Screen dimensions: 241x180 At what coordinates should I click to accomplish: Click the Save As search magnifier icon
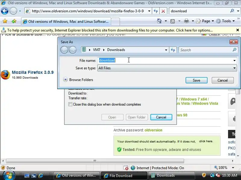coord(235,49)
